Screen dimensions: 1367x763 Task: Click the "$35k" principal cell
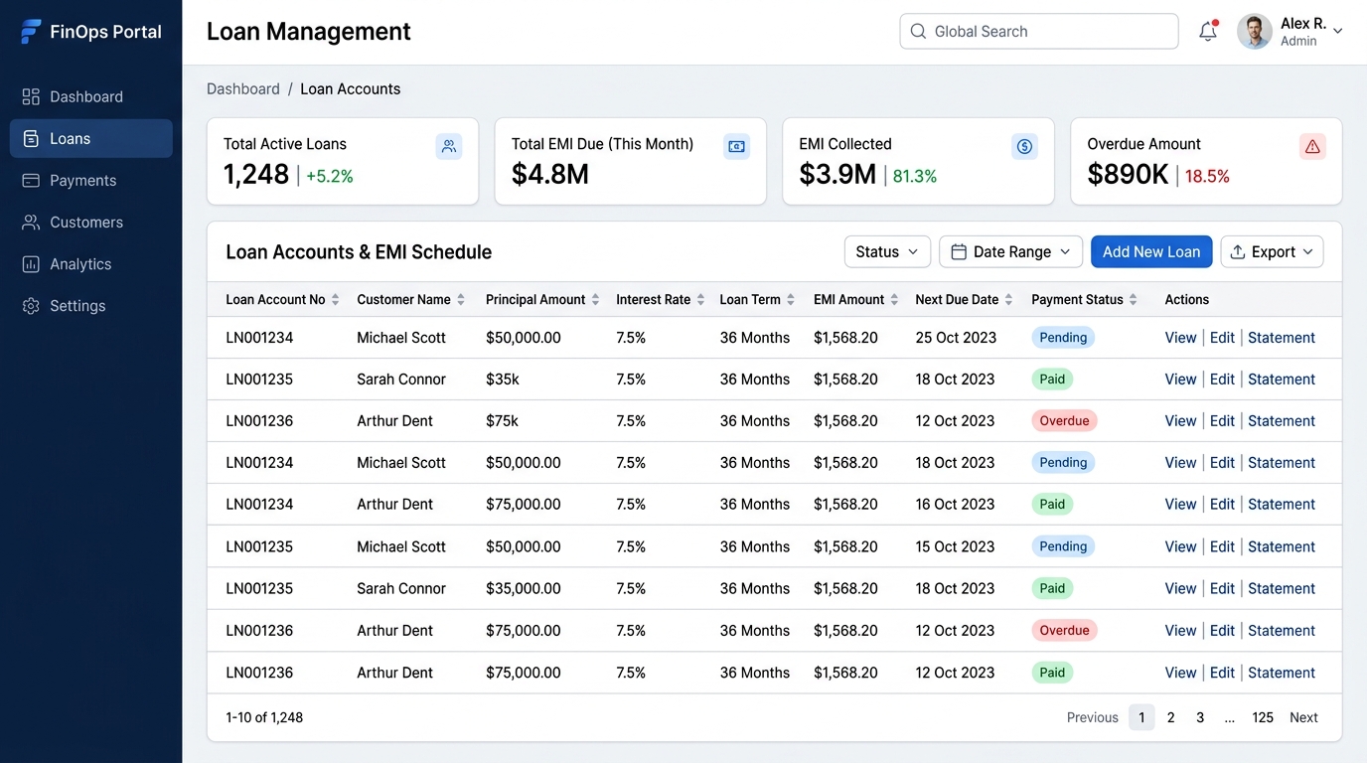[x=503, y=380]
